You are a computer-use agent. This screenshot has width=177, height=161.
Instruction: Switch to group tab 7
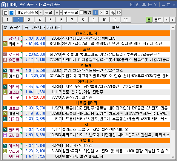click(72, 20)
